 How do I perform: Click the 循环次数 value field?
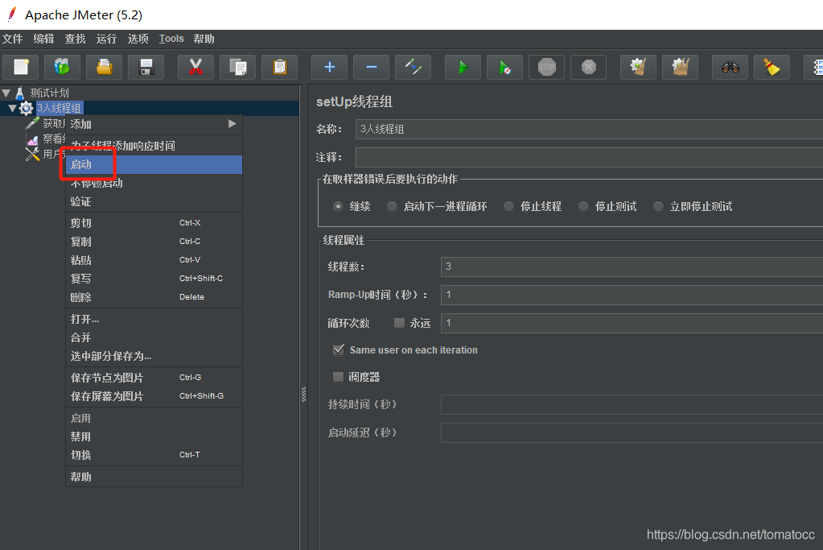[x=632, y=323]
